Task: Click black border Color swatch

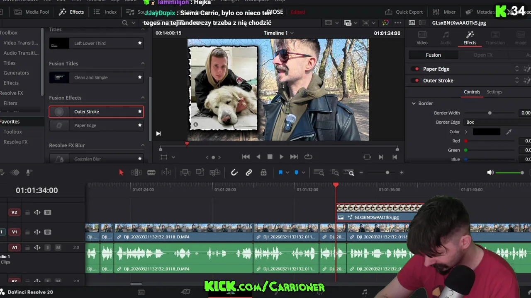Action: tap(486, 132)
